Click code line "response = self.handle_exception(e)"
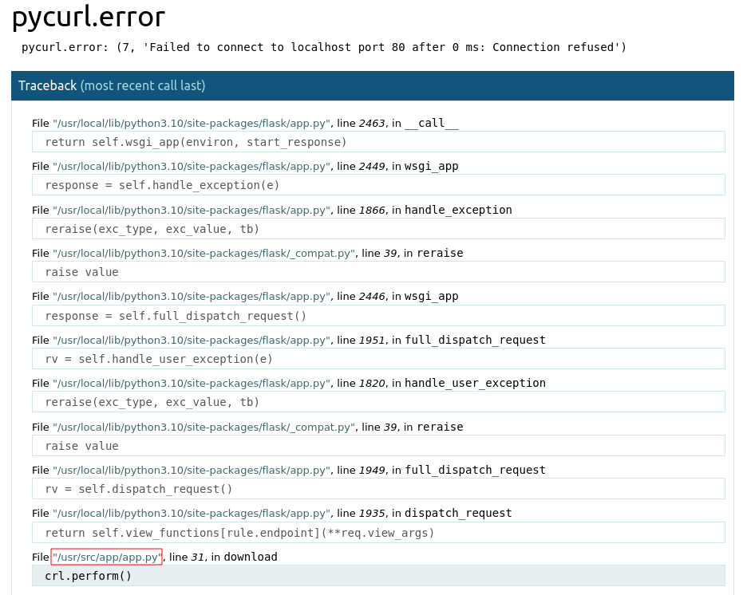Image resolution: width=747 pixels, height=595 pixels. point(378,185)
